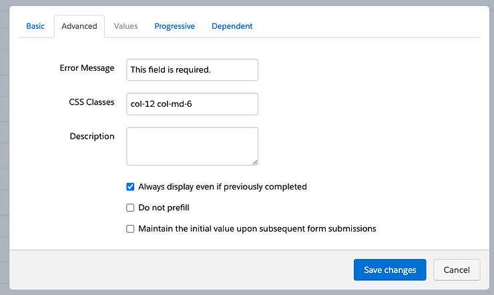Enable the Do not prefill checkbox

tap(131, 208)
